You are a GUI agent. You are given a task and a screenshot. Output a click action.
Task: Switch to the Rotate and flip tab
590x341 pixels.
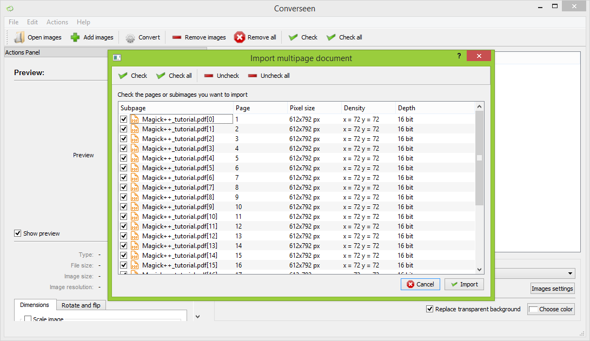tap(81, 305)
